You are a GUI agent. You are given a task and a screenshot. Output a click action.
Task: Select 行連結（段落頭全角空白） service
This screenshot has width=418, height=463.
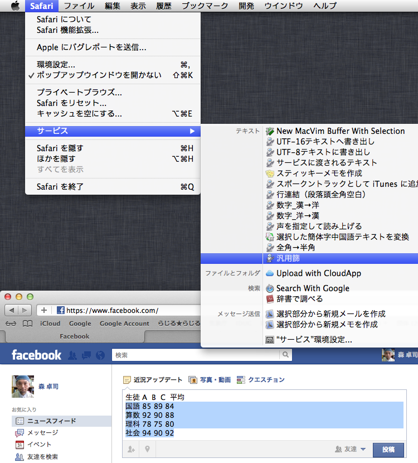pos(340,195)
